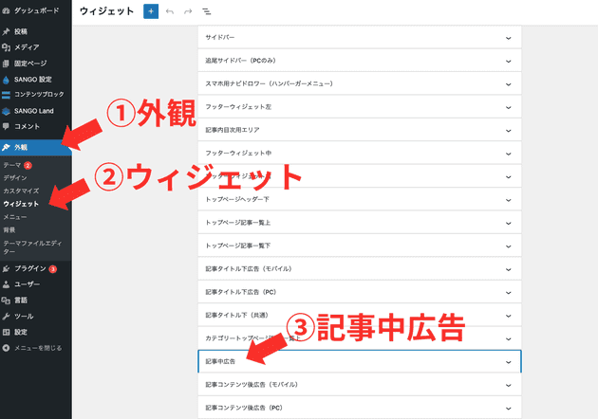Click the SANGO 設定 droplet icon
Screen dimensions: 598x419
pos(6,80)
